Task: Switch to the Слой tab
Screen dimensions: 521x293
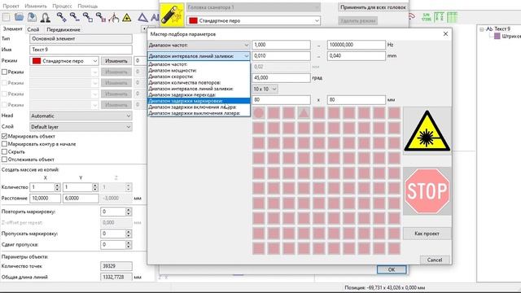Action: tap(33, 29)
